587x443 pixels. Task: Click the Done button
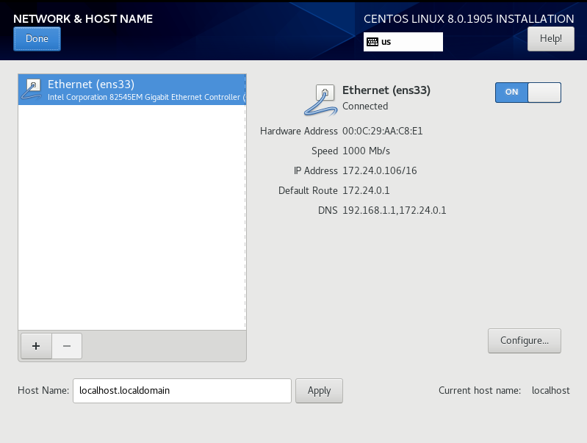coord(37,39)
